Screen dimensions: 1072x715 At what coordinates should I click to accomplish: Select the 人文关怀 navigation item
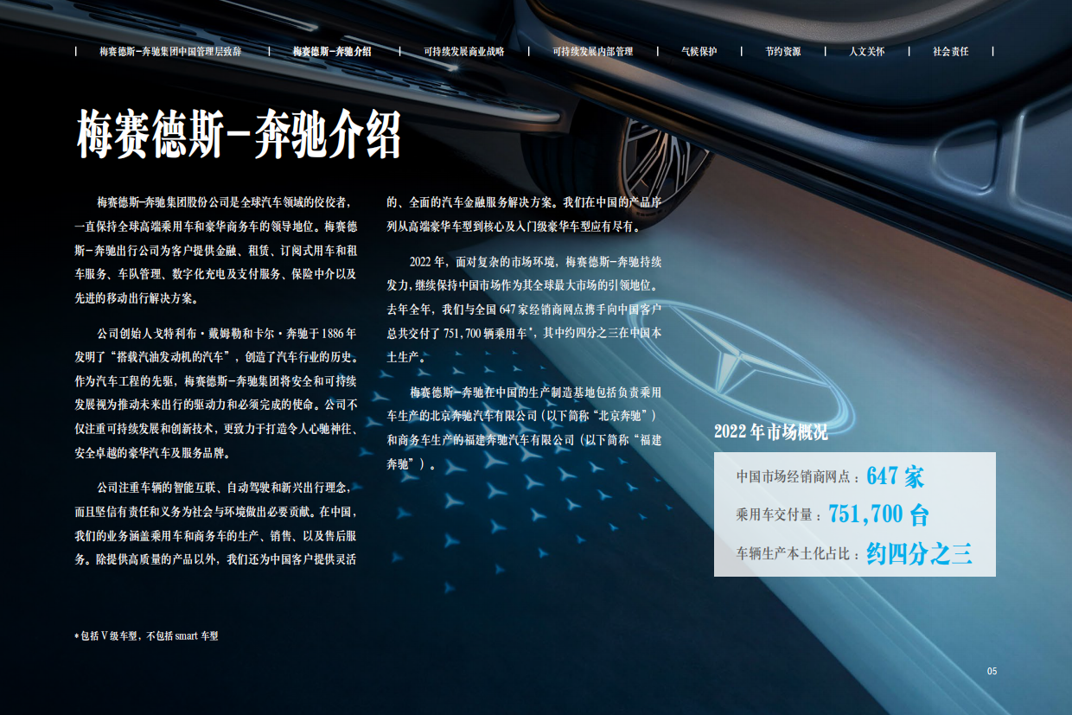click(x=867, y=51)
